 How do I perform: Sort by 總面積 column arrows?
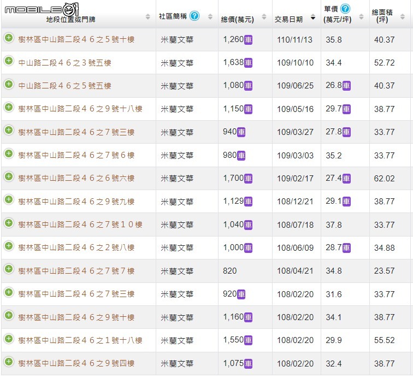click(402, 16)
